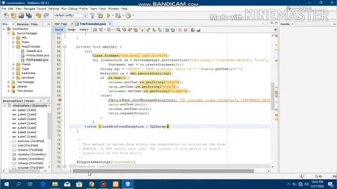This screenshot has width=337, height=189.
Task: Open ClassDB.java in the project tree
Action: click(x=34, y=51)
